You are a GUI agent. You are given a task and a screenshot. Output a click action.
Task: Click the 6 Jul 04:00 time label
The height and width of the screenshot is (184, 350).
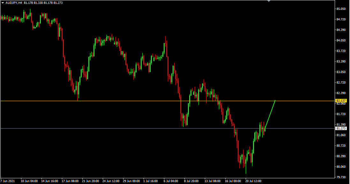(171, 181)
